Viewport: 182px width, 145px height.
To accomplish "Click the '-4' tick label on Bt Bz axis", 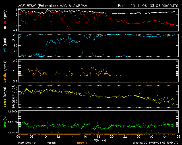I will click(15, 30).
